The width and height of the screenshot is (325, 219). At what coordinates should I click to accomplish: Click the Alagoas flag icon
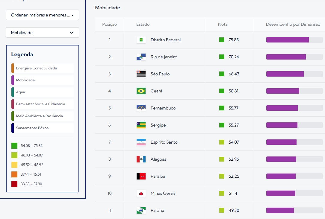coord(141,159)
